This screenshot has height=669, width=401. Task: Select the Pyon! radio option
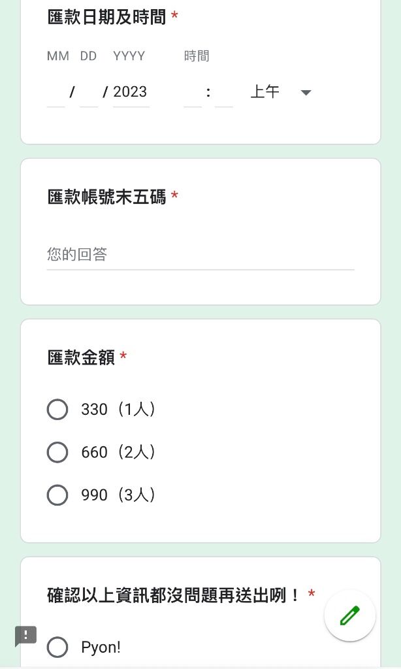57,647
